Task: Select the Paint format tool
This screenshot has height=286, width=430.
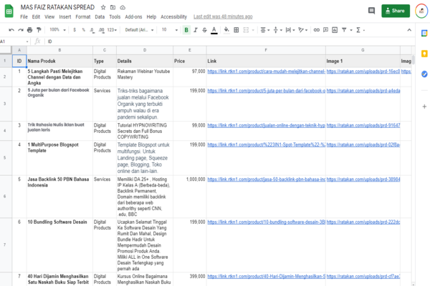Action: [x=38, y=30]
